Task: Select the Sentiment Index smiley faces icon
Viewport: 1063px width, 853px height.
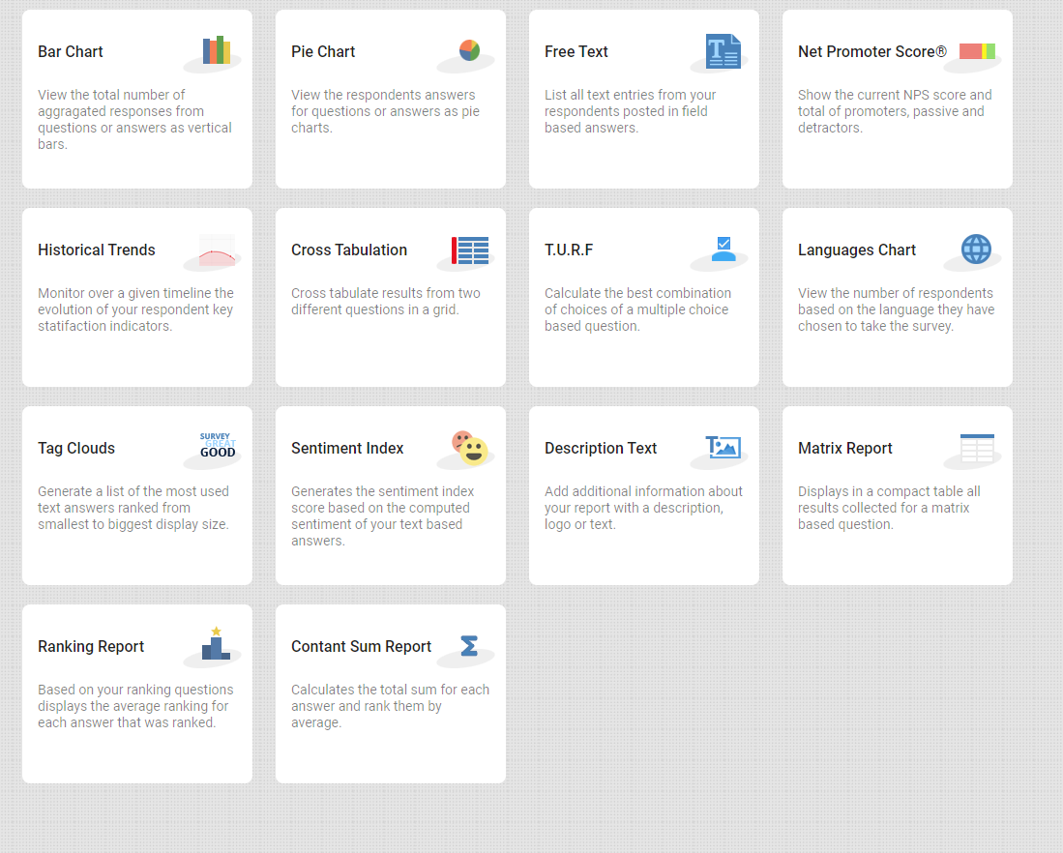Action: 470,448
